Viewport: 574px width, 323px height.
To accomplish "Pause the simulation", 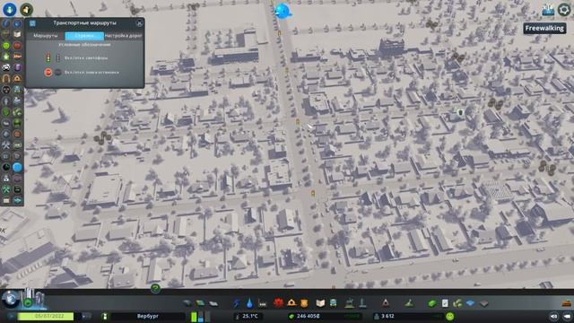I will (12, 316).
